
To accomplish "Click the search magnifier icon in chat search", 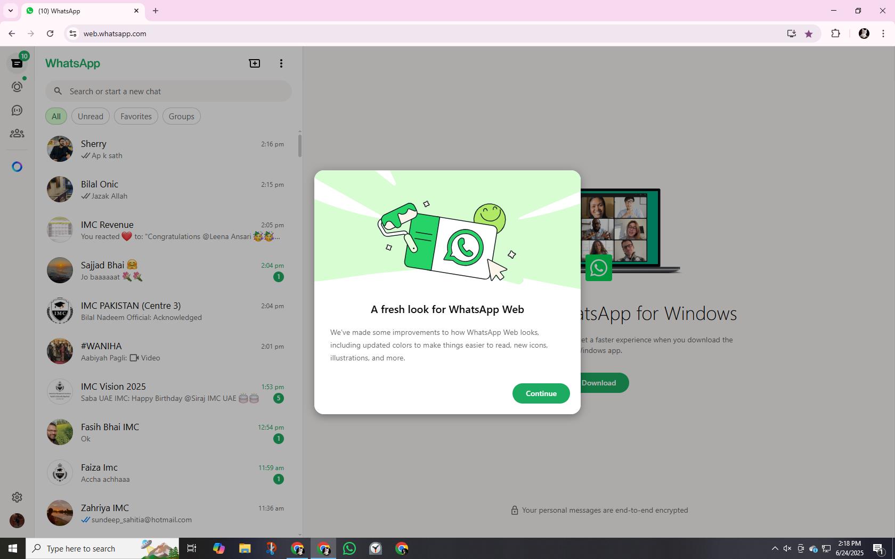I will click(58, 91).
